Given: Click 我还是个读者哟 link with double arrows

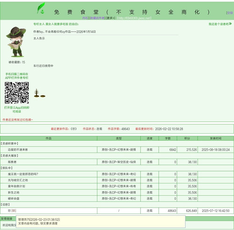Looking at the screenshot, I should (x=220, y=24).
